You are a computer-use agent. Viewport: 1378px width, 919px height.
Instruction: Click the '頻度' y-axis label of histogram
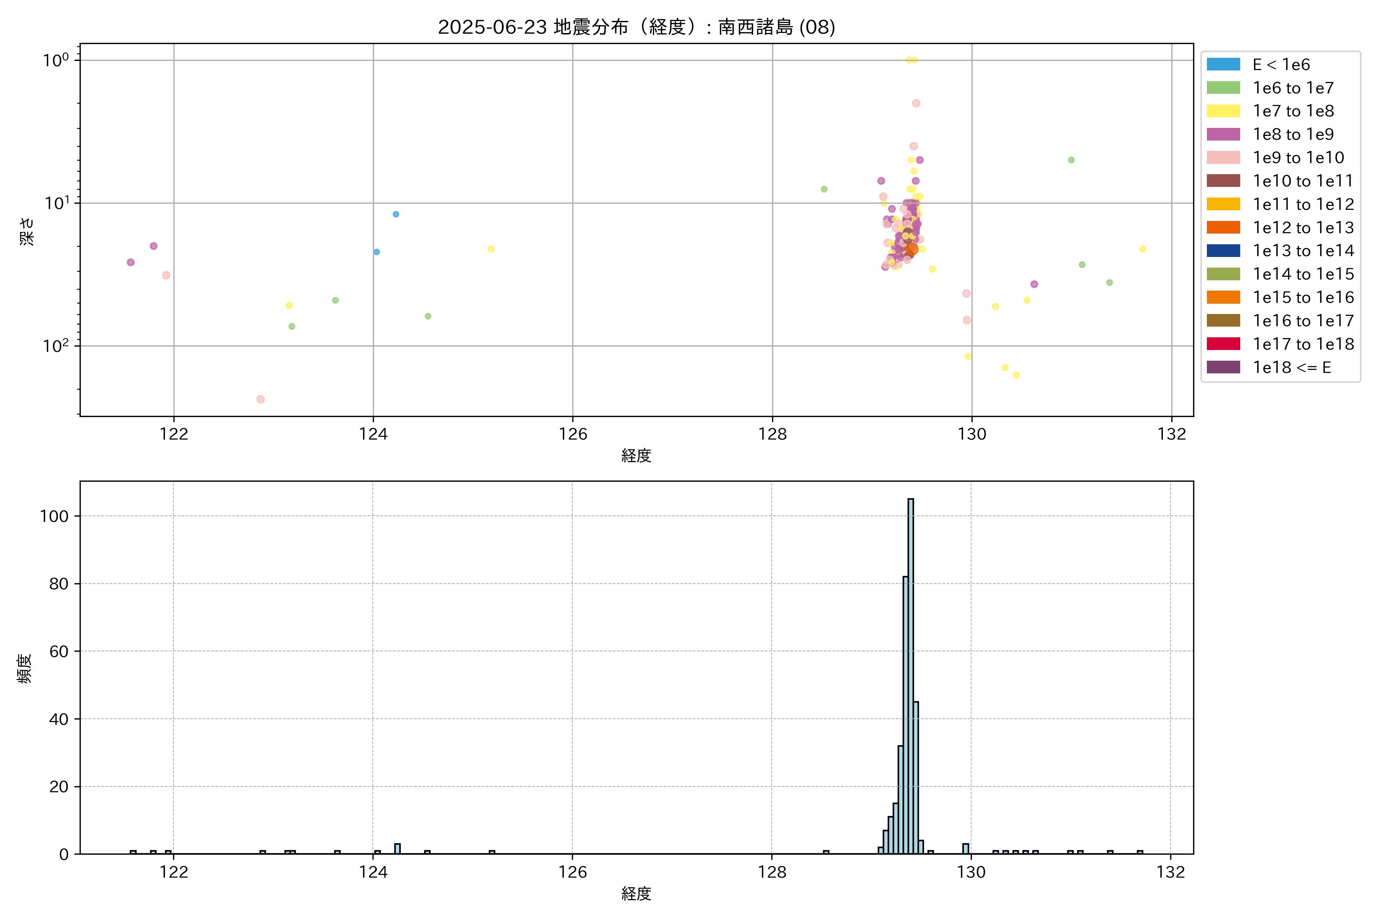(x=24, y=668)
